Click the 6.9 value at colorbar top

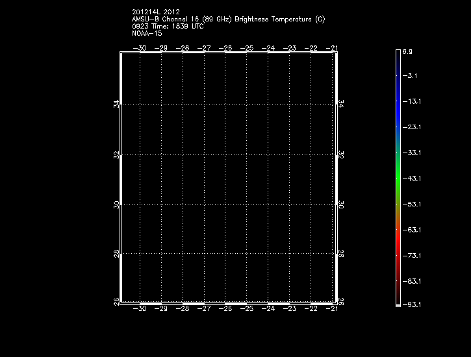click(x=407, y=51)
